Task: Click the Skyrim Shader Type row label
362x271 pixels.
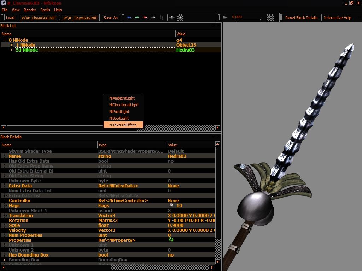Action: (30, 151)
